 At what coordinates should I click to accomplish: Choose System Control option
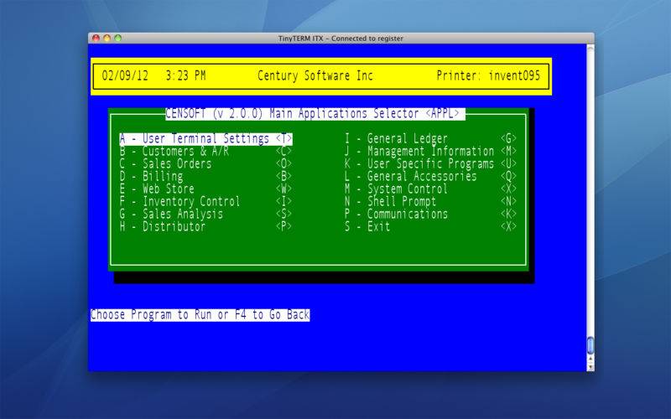coord(430,189)
